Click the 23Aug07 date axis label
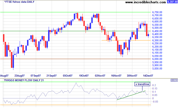 tap(19, 76)
